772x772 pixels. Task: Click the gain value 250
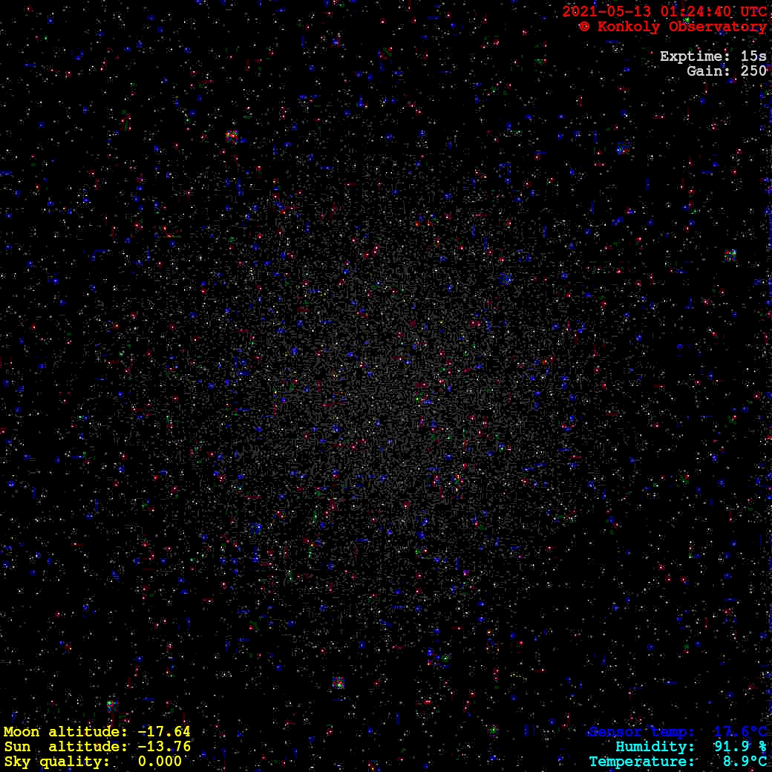tap(753, 71)
